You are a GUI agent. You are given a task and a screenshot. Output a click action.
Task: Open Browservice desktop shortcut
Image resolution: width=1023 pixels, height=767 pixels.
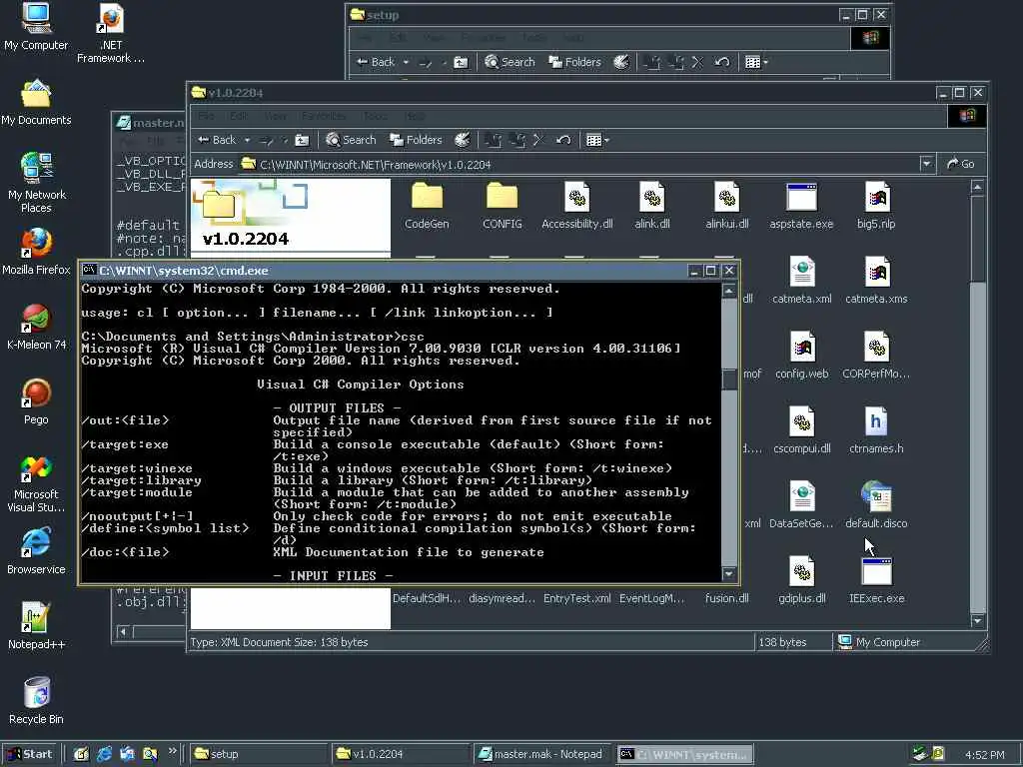click(36, 551)
